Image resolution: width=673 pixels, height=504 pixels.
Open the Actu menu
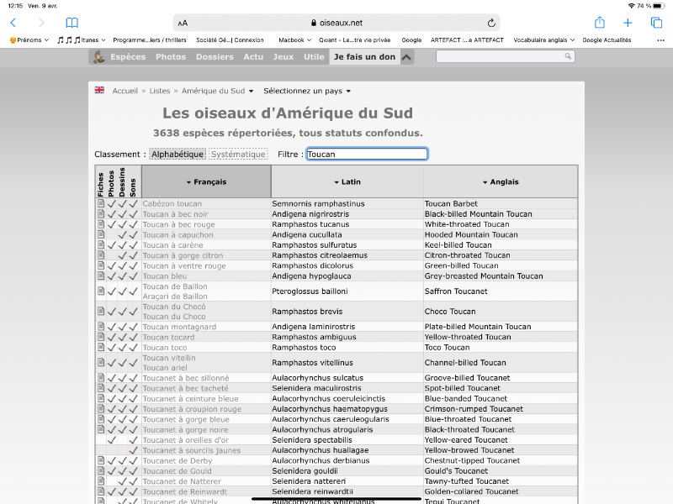pos(253,56)
